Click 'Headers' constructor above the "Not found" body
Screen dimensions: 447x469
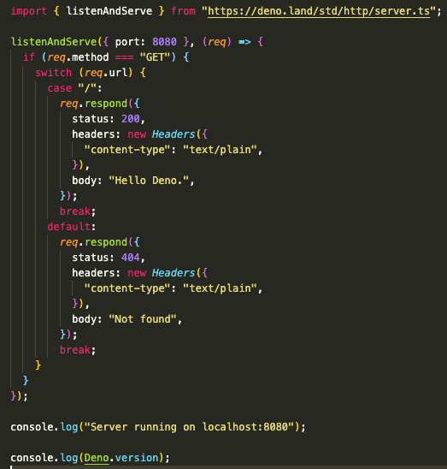click(x=174, y=273)
